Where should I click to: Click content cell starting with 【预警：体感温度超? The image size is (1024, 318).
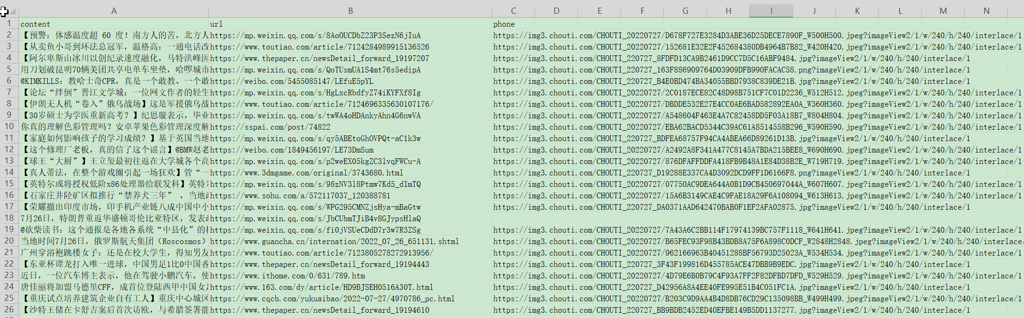(114, 35)
